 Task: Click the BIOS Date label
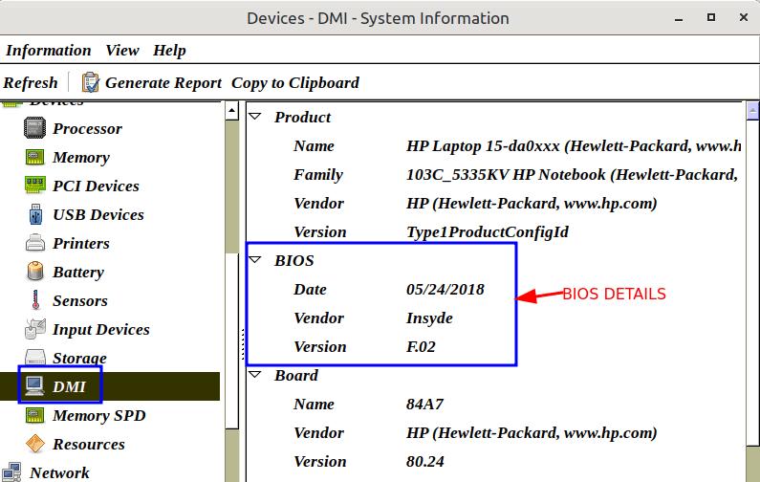pyautogui.click(x=310, y=290)
